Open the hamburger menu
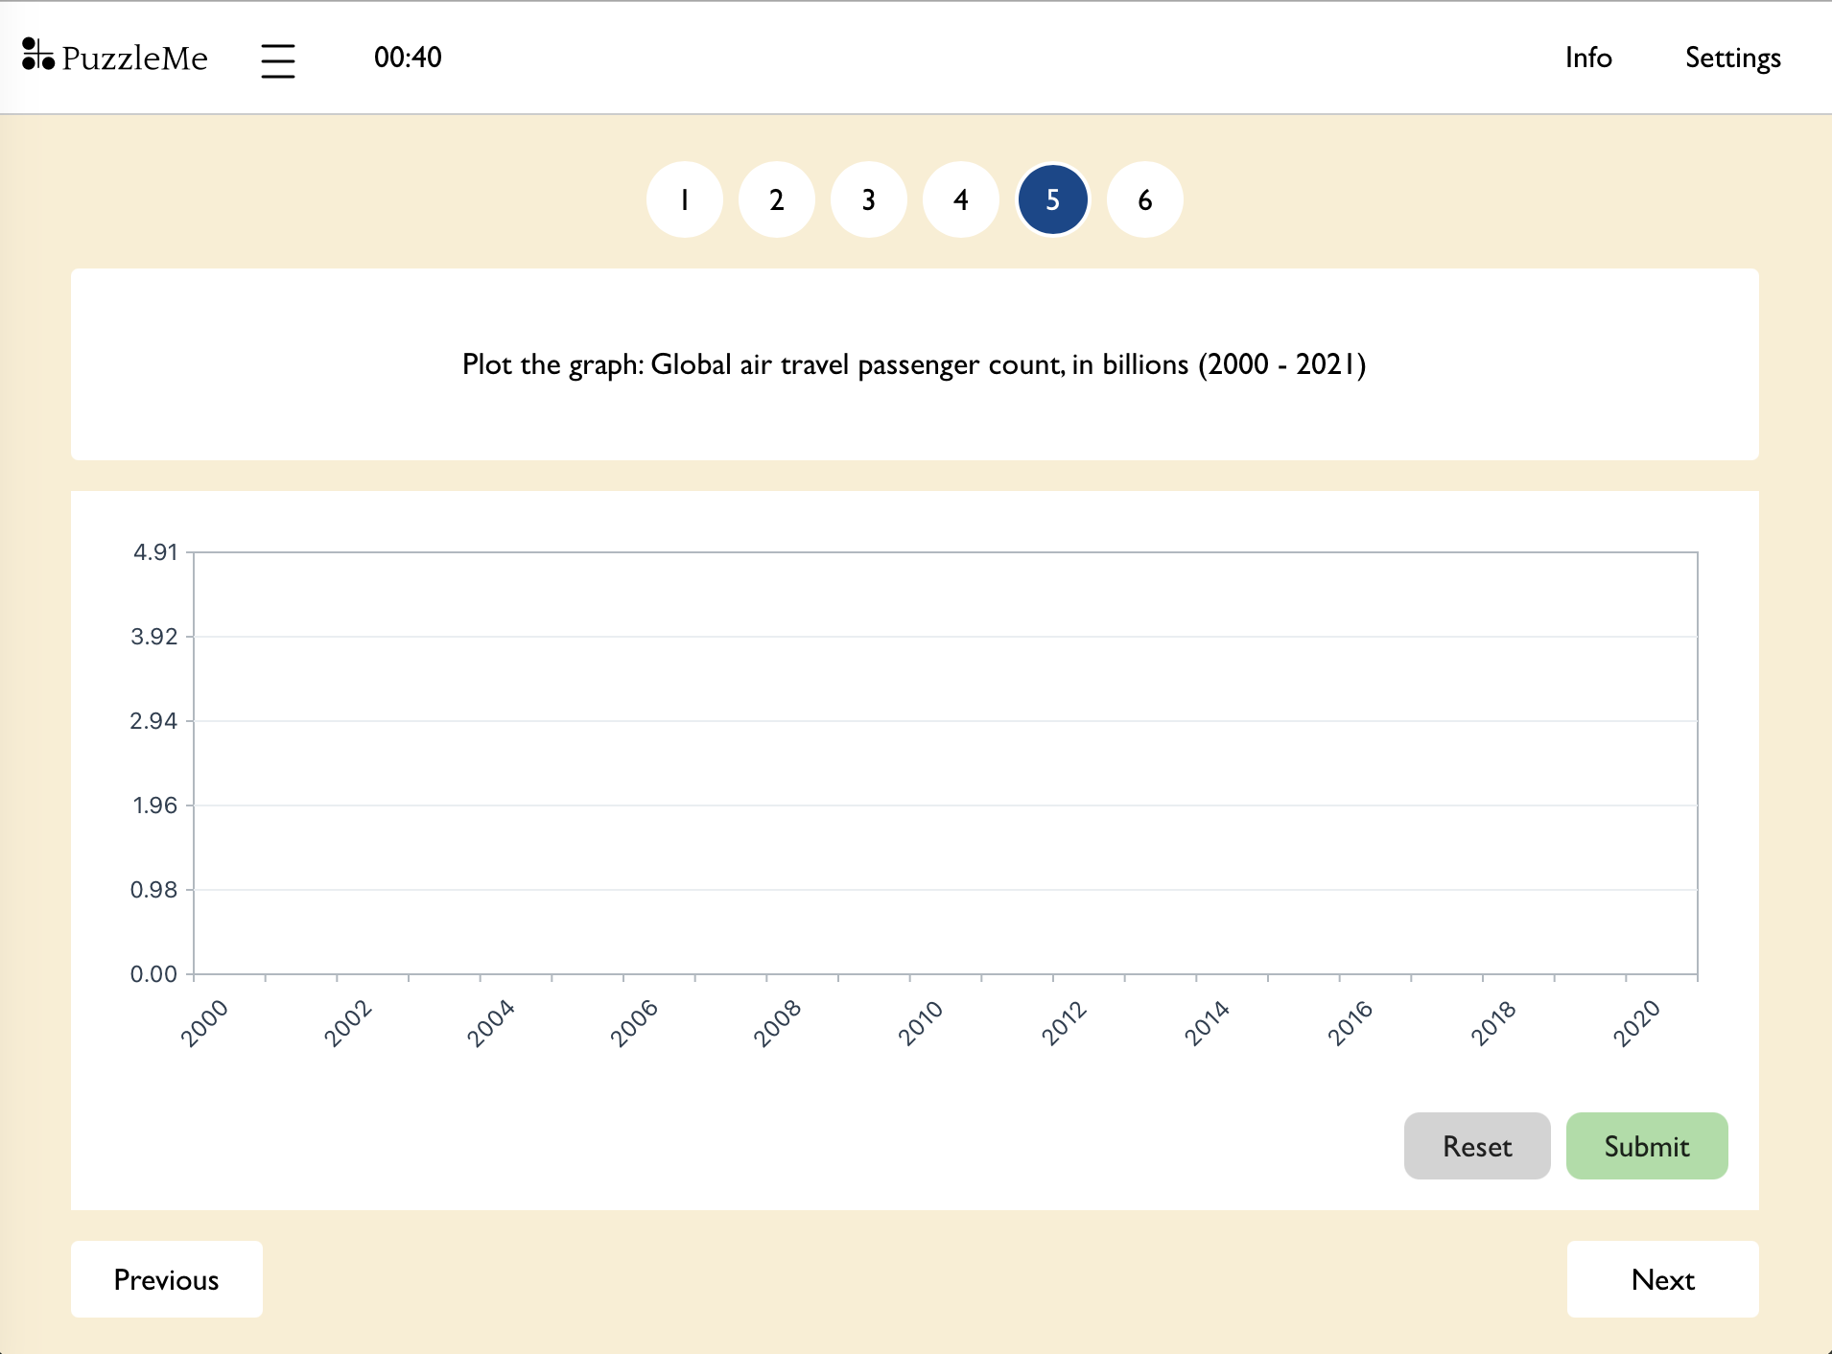The image size is (1832, 1354). 278,59
